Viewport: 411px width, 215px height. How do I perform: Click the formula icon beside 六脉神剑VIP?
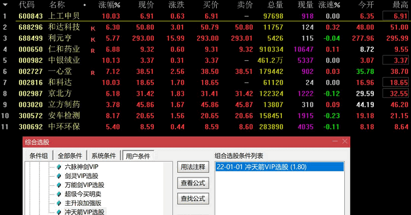(x=59, y=167)
